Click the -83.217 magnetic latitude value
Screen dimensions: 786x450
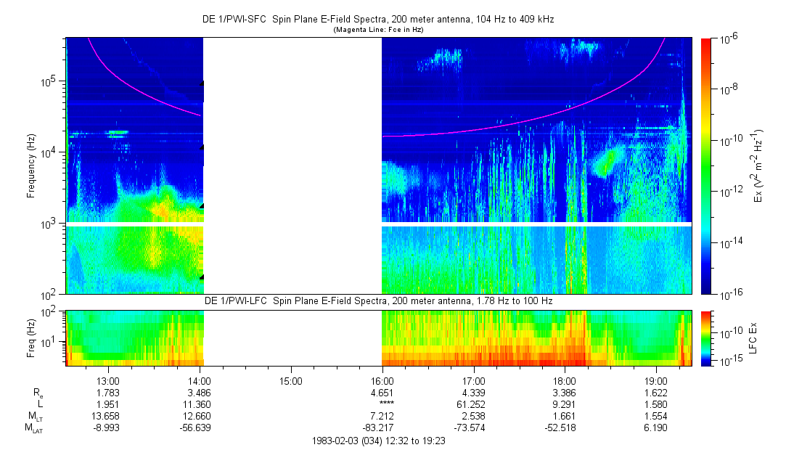[x=382, y=428]
